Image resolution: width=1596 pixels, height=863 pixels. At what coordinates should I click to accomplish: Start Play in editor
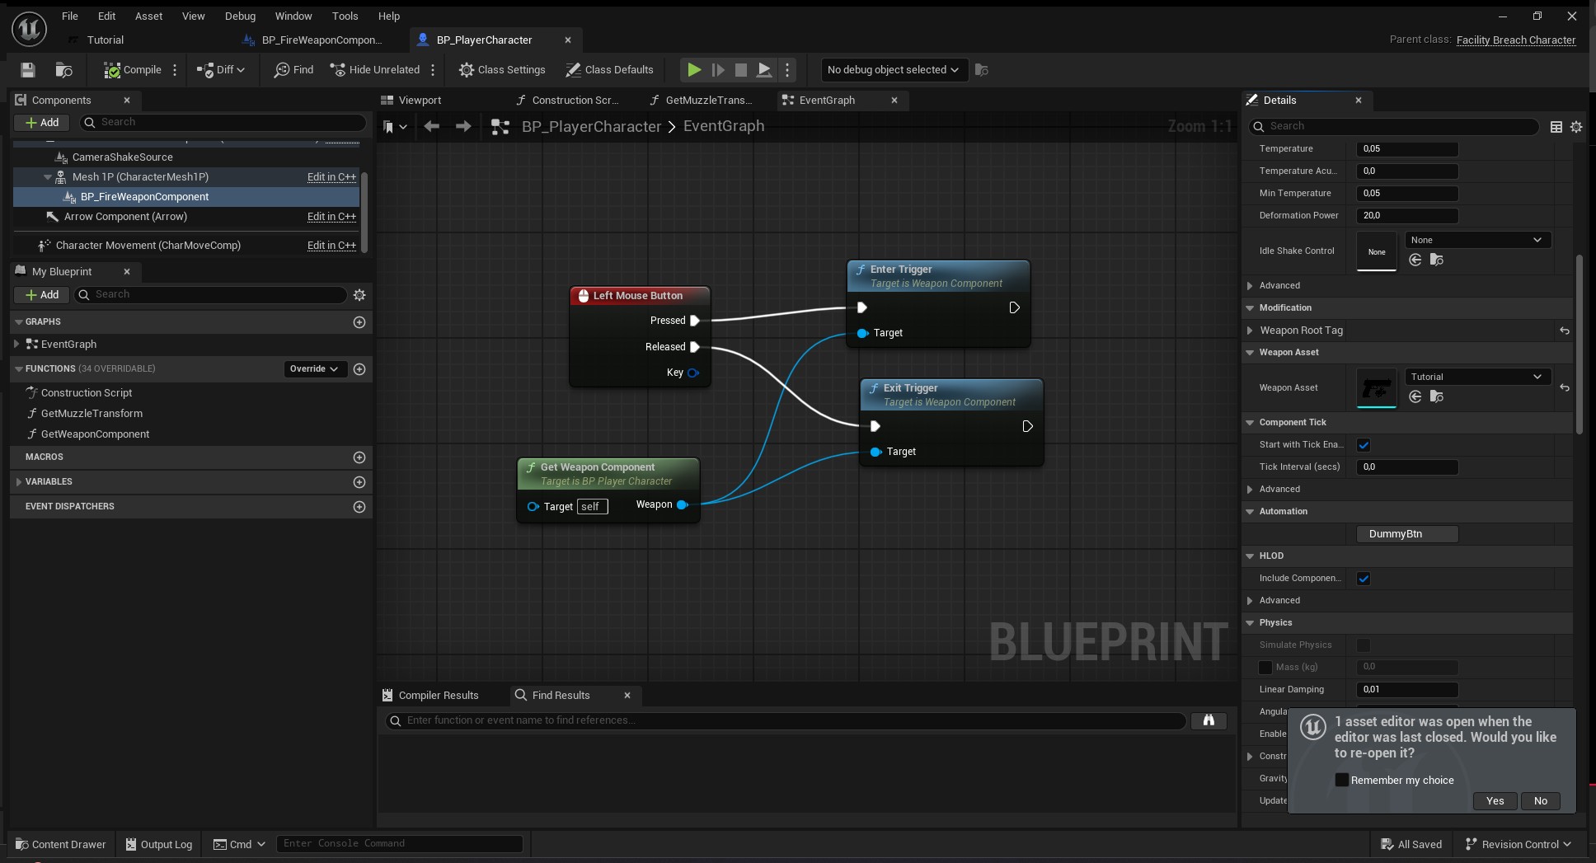(694, 70)
